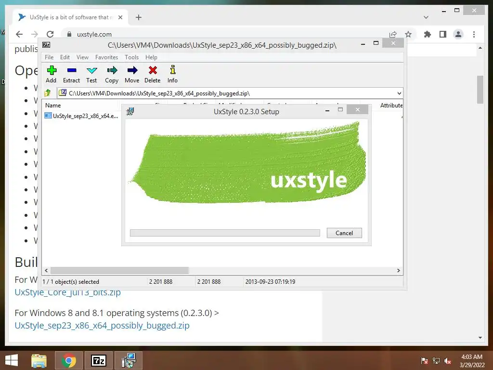Open the Favorites menu in 7-Zip

click(106, 57)
